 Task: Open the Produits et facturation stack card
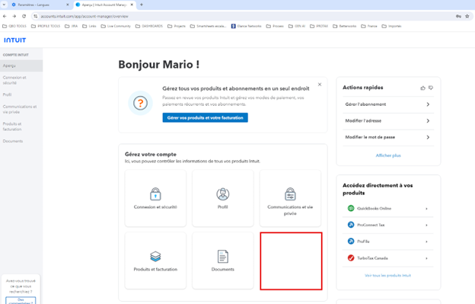point(155,261)
